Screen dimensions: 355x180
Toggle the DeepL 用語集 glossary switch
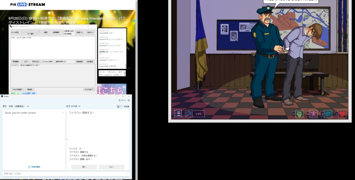(120, 107)
